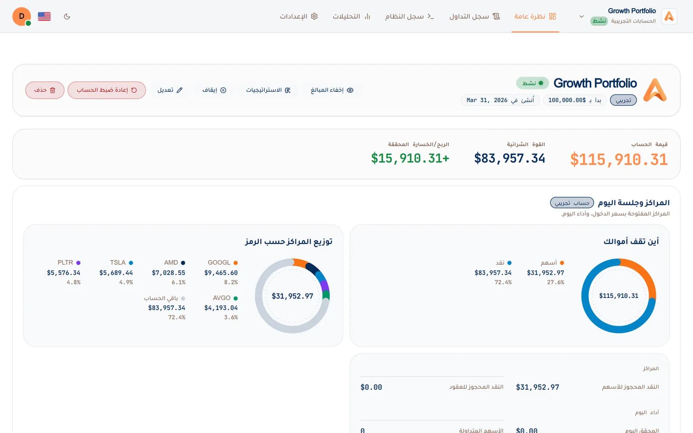
Task: Click النقد المحجوز للعقود value $0.00
Action: (x=371, y=387)
